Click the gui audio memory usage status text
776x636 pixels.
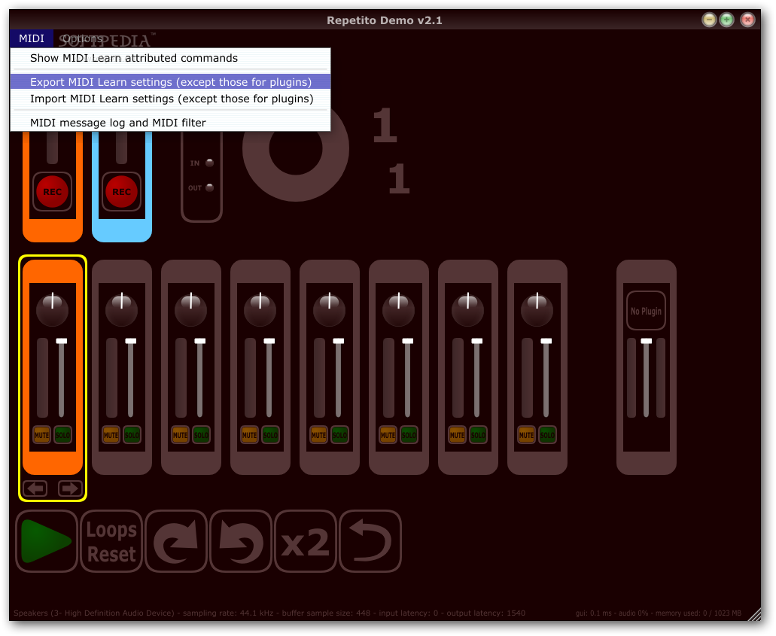pos(659,613)
